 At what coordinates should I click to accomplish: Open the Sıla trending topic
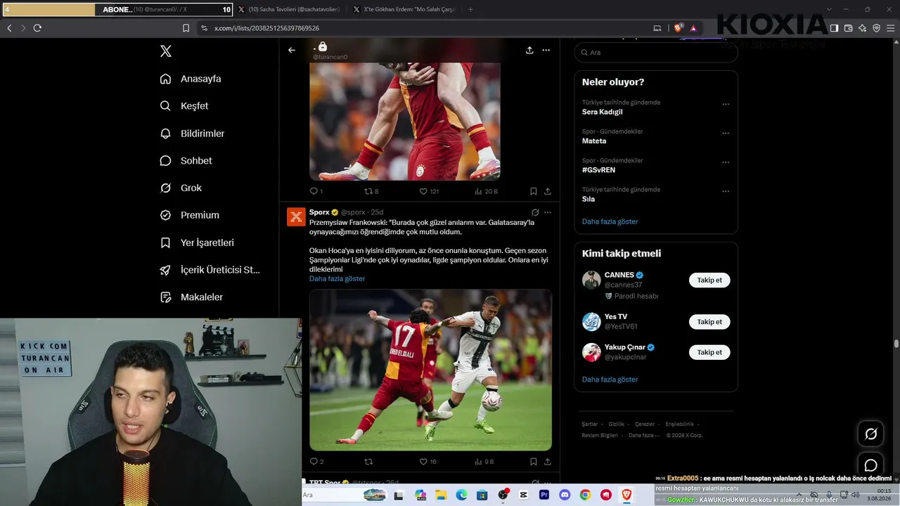[589, 199]
